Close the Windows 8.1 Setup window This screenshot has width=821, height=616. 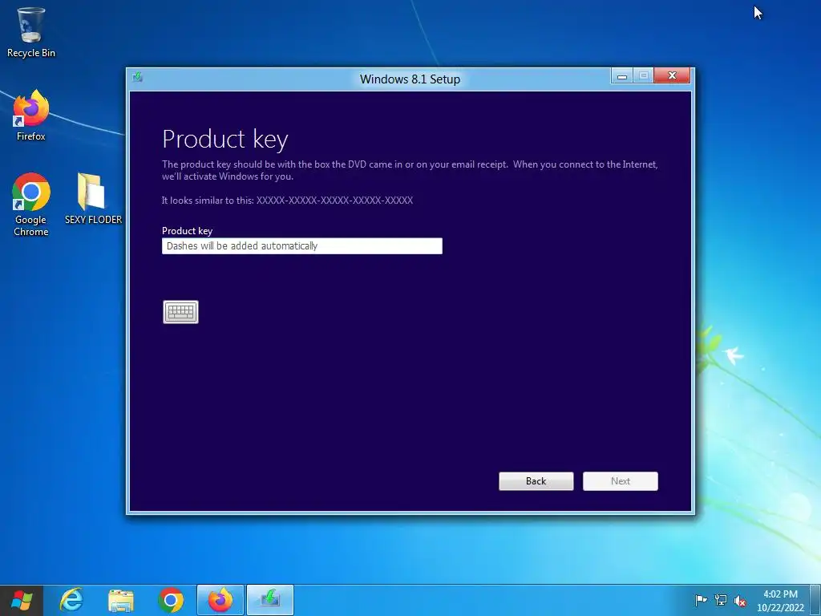click(x=673, y=76)
